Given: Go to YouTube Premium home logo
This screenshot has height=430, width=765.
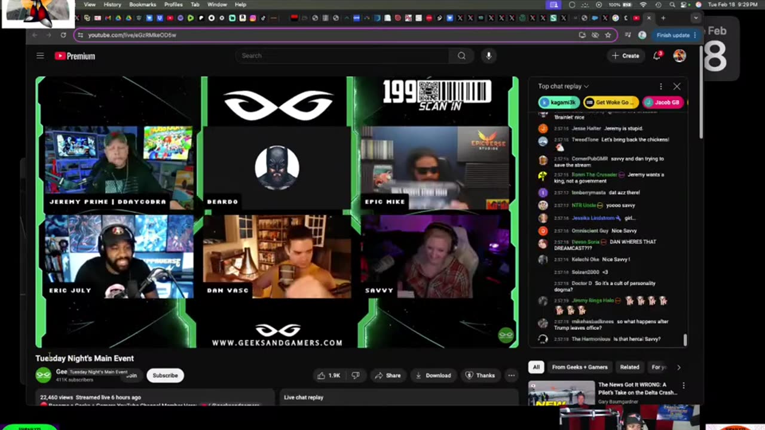Looking at the screenshot, I should [x=75, y=56].
